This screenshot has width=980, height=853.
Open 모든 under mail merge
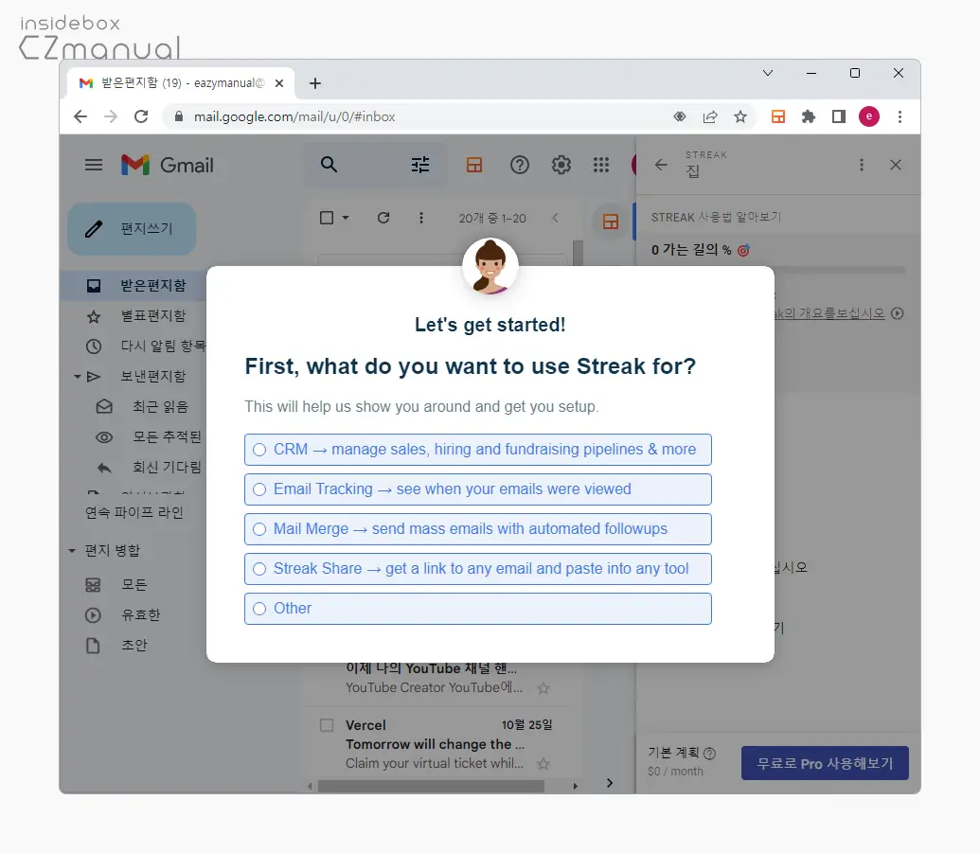pyautogui.click(x=135, y=585)
